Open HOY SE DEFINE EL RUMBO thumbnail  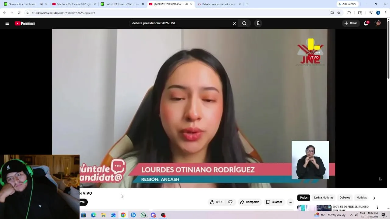pos(314,208)
